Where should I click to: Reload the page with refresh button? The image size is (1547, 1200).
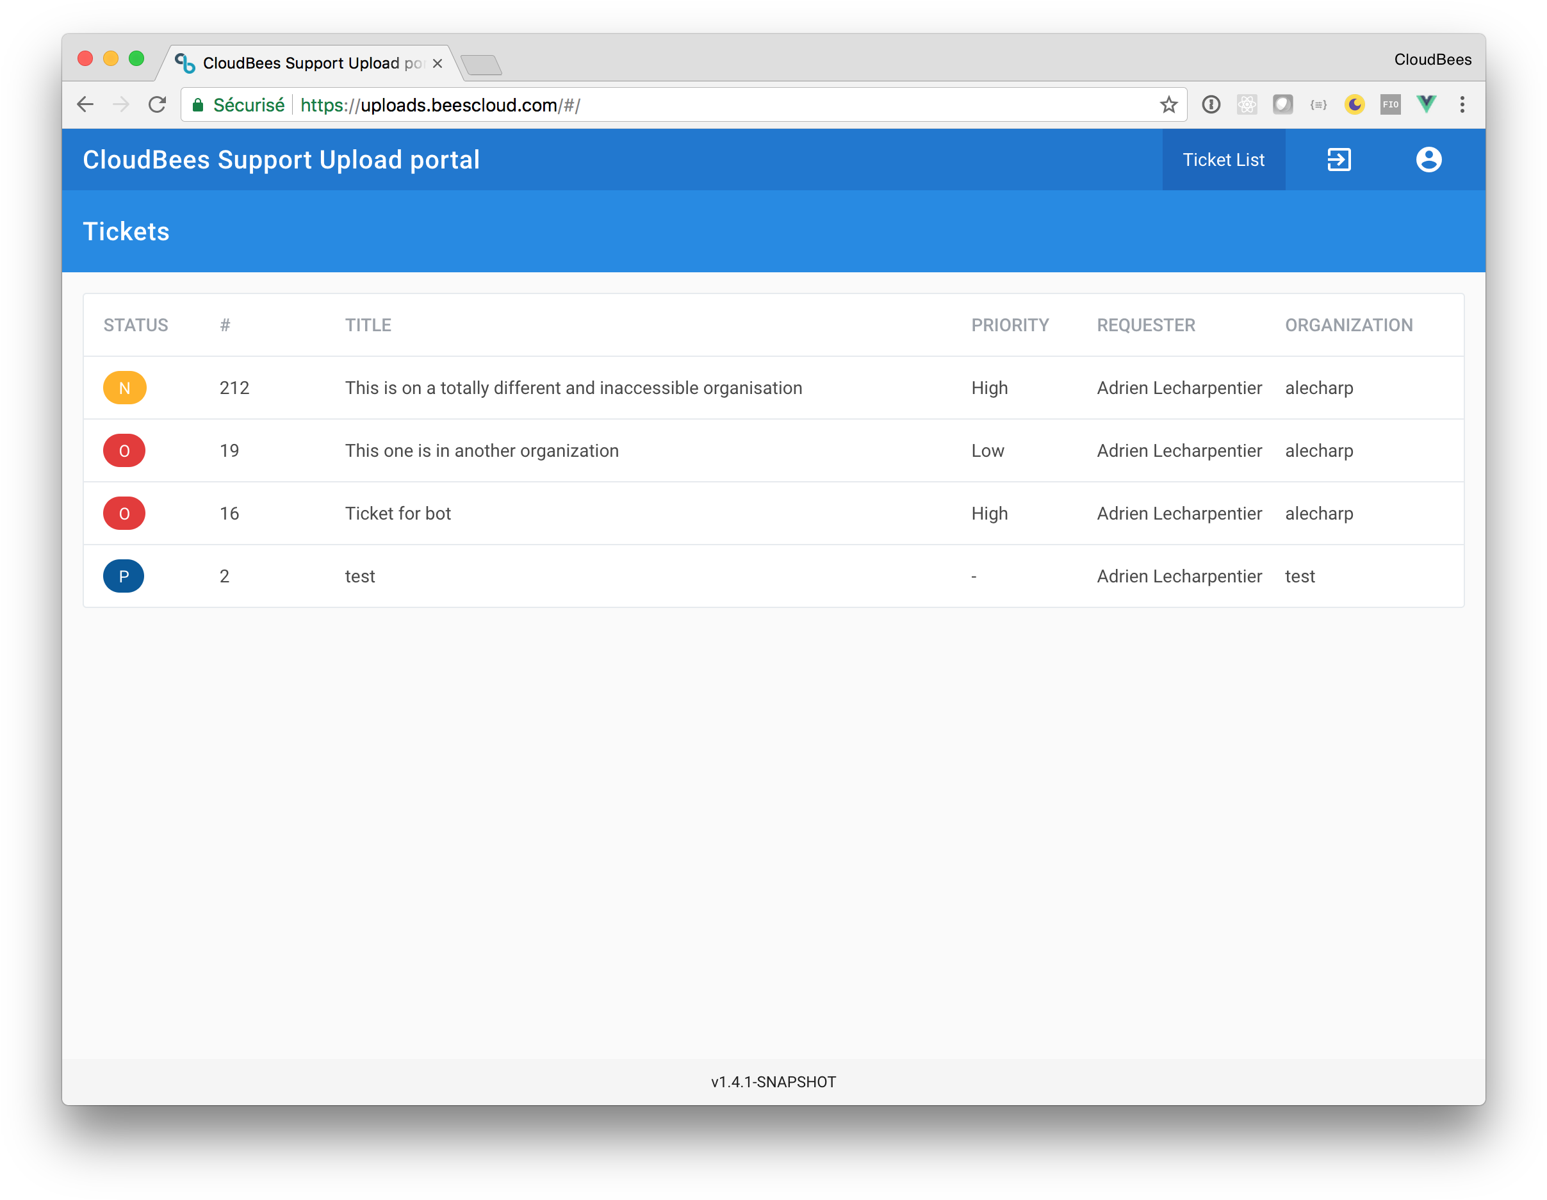coord(157,105)
